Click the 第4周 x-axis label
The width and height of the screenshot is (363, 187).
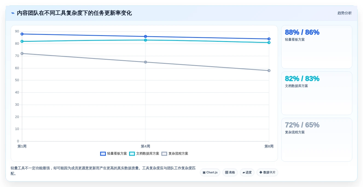click(146, 146)
